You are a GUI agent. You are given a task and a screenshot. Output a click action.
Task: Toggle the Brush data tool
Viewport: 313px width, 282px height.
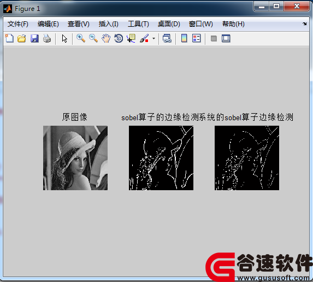click(x=144, y=38)
